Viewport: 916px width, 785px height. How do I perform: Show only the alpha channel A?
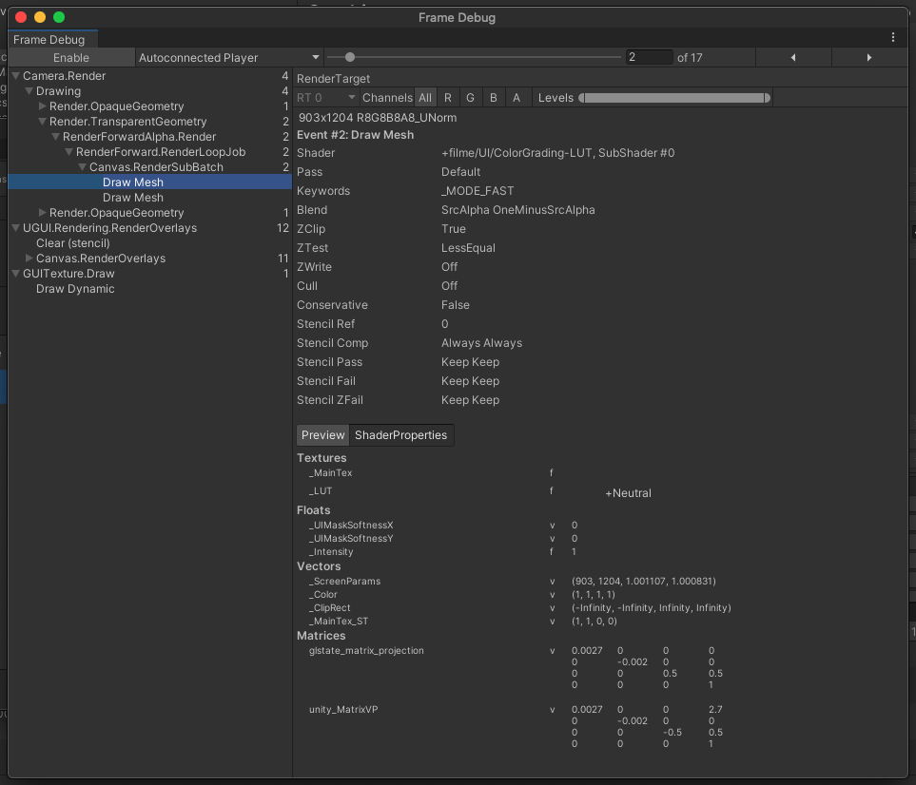click(x=516, y=98)
